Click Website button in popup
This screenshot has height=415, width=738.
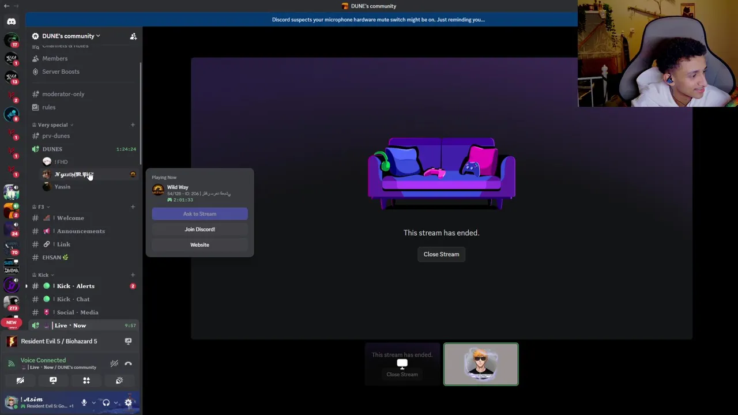click(x=199, y=245)
